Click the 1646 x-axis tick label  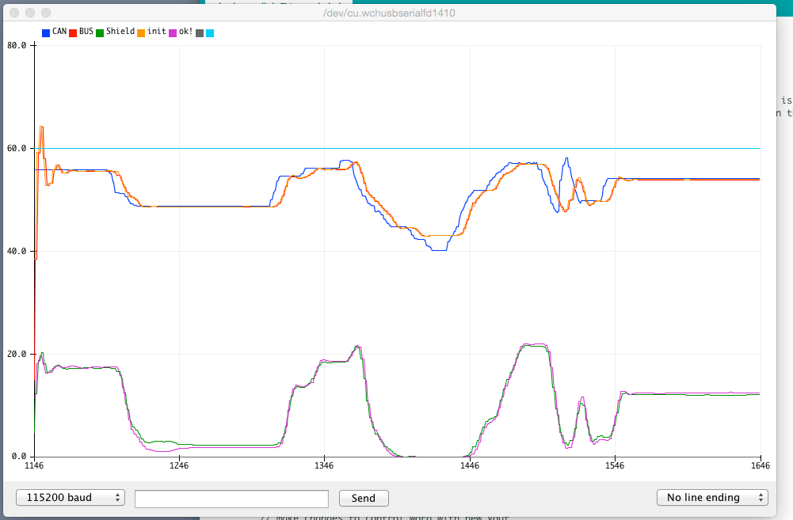761,467
